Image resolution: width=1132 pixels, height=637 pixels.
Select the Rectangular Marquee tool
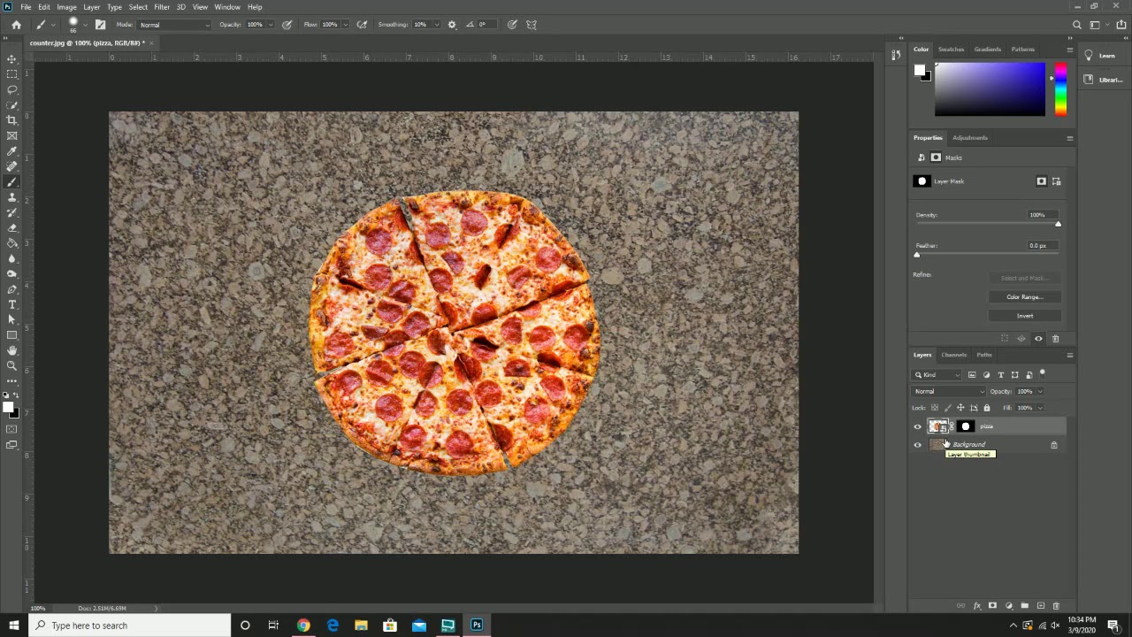pyautogui.click(x=11, y=74)
